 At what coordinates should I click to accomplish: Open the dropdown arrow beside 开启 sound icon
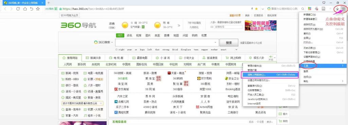click(x=275, y=58)
